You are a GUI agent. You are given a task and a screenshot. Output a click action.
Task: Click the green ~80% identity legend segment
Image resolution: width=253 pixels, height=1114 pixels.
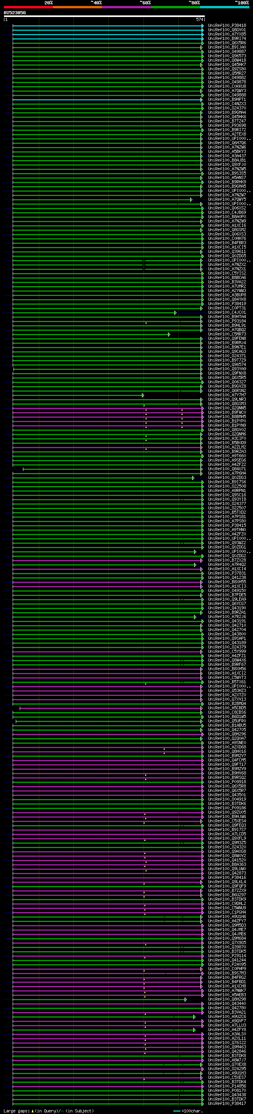pos(175,7)
